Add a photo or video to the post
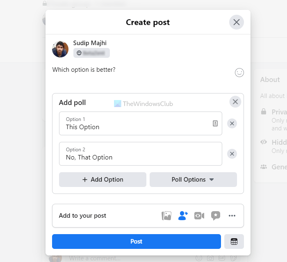The width and height of the screenshot is (287, 262). 166,216
